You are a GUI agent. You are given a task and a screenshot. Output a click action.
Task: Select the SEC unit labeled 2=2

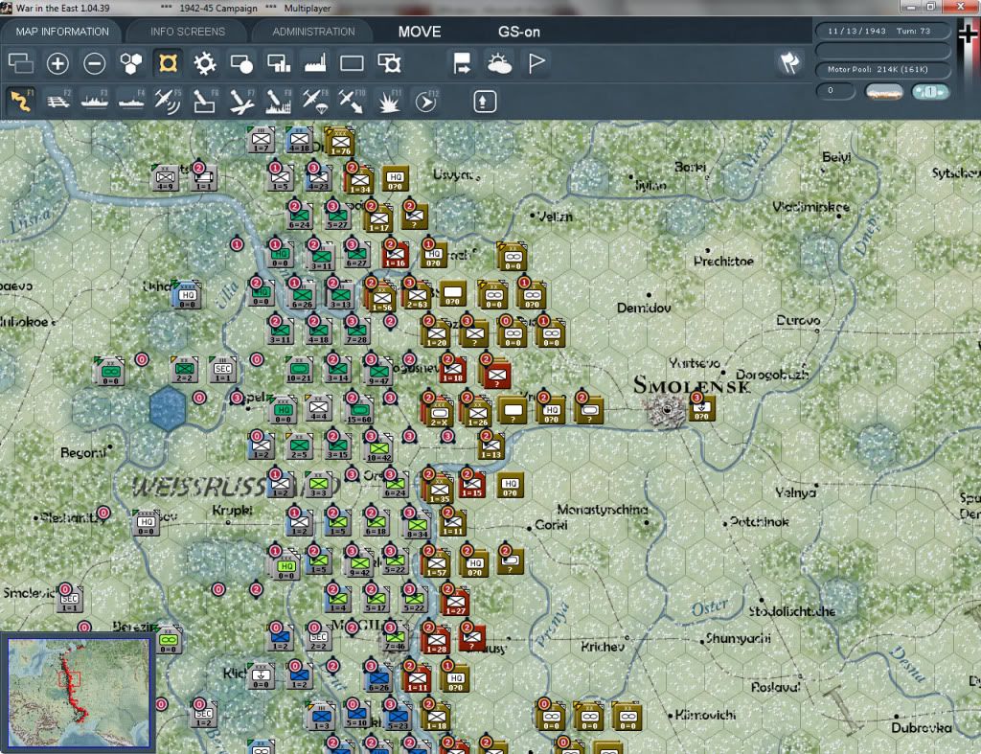click(318, 639)
